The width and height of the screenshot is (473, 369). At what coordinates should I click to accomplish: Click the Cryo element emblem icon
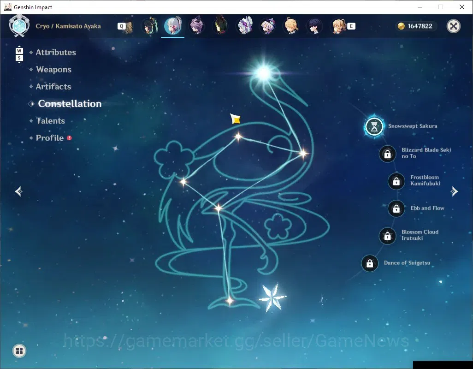coord(19,26)
